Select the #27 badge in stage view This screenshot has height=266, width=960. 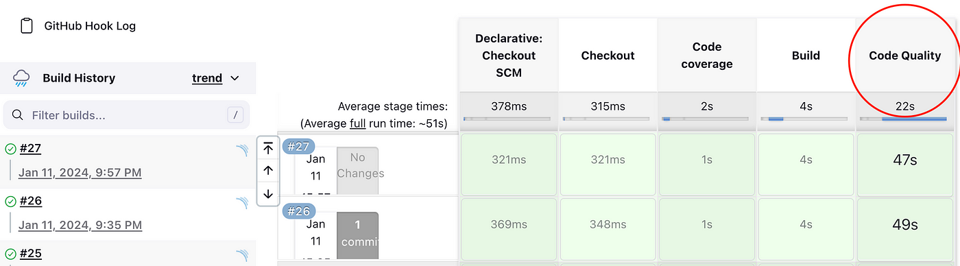pos(298,147)
